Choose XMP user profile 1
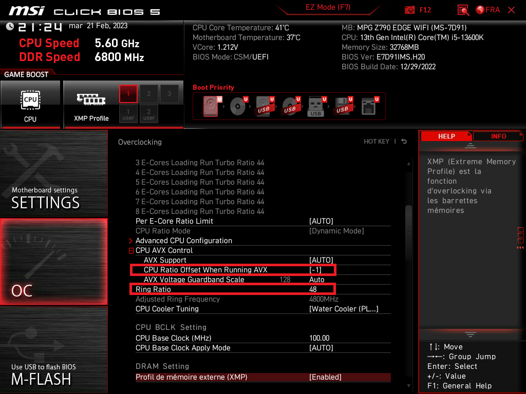 [x=128, y=114]
